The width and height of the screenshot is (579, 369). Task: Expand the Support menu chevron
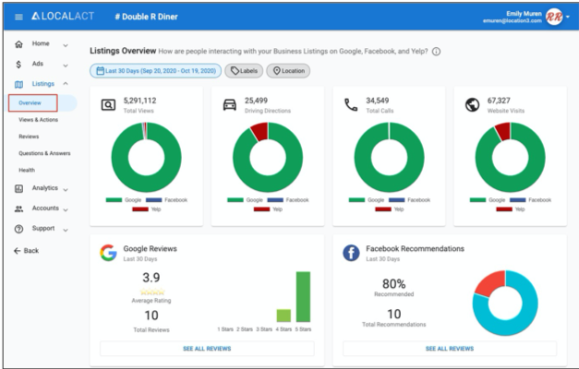(66, 230)
